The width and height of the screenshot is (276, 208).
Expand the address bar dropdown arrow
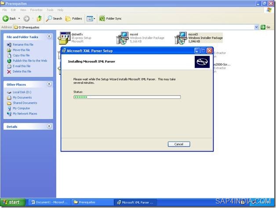point(256,27)
